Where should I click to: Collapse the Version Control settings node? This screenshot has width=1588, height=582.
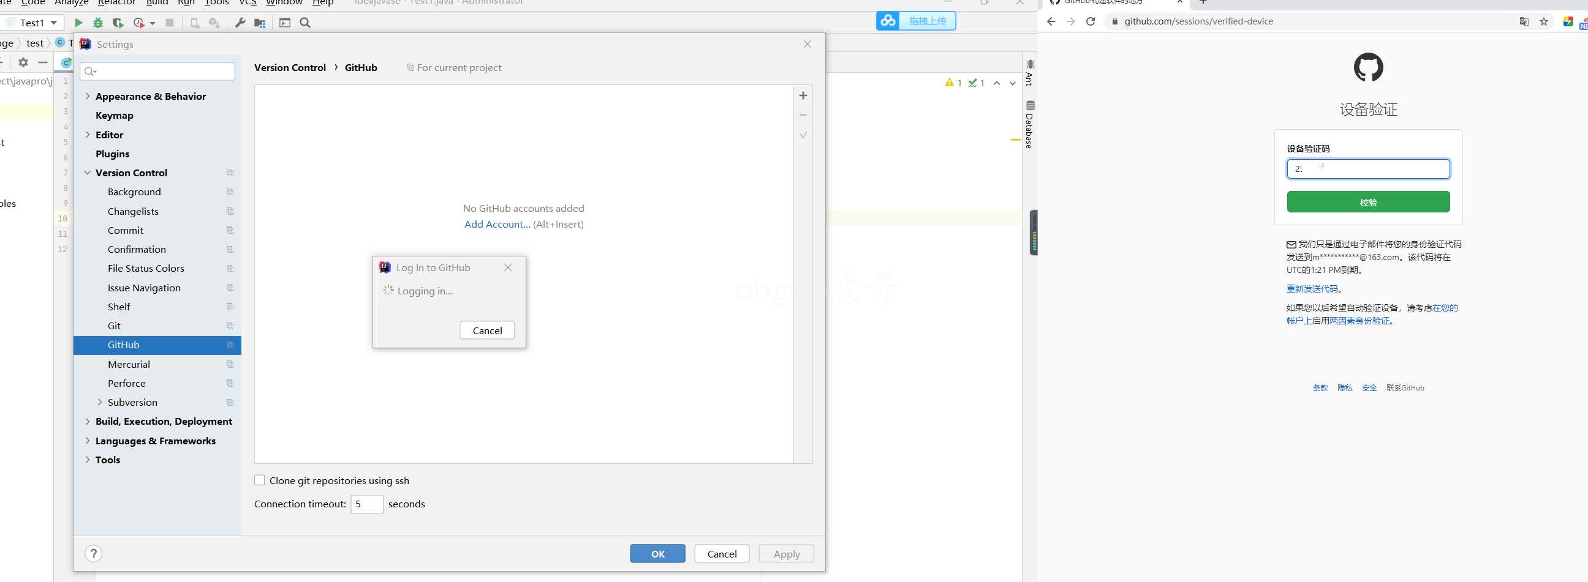[x=88, y=173]
